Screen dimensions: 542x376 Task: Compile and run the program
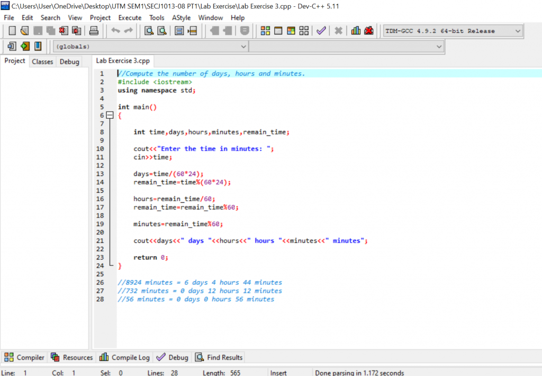click(x=290, y=30)
